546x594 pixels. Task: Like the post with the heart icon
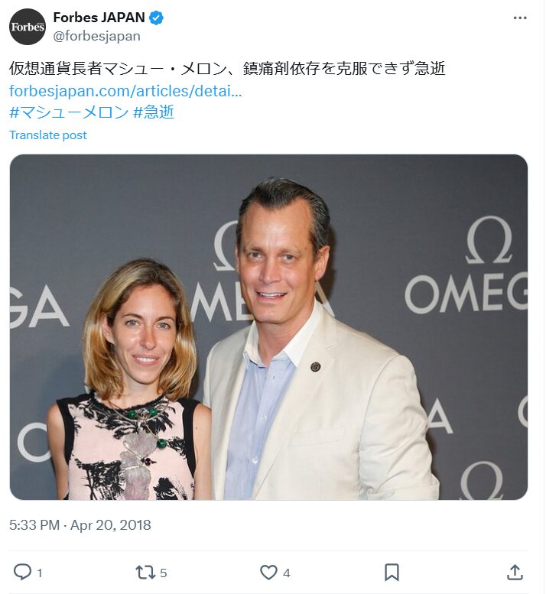tap(268, 572)
